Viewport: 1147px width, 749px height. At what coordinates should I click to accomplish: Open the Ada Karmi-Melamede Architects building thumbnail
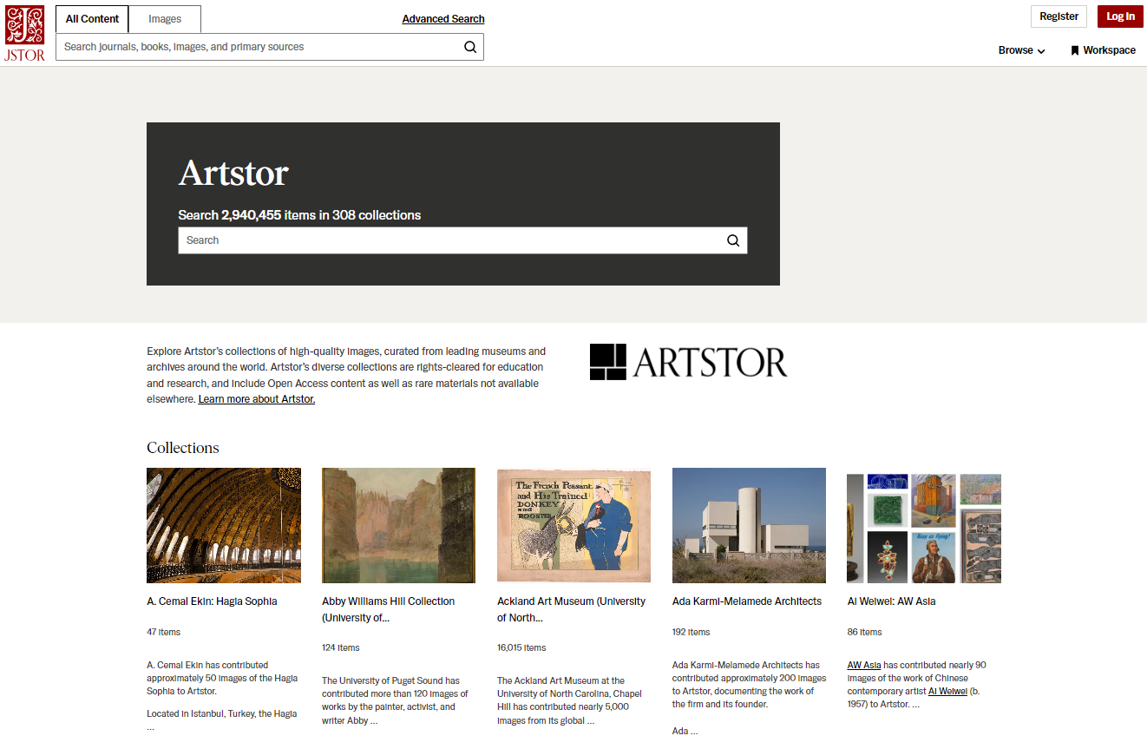tap(749, 525)
